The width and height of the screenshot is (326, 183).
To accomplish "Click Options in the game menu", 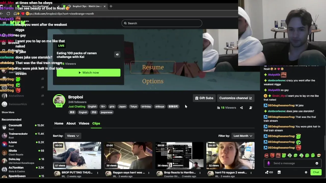I will point(153,81).
